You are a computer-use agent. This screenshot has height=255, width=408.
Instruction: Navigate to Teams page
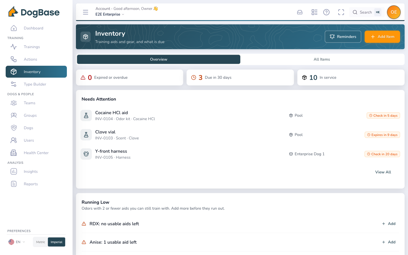(x=36, y=103)
